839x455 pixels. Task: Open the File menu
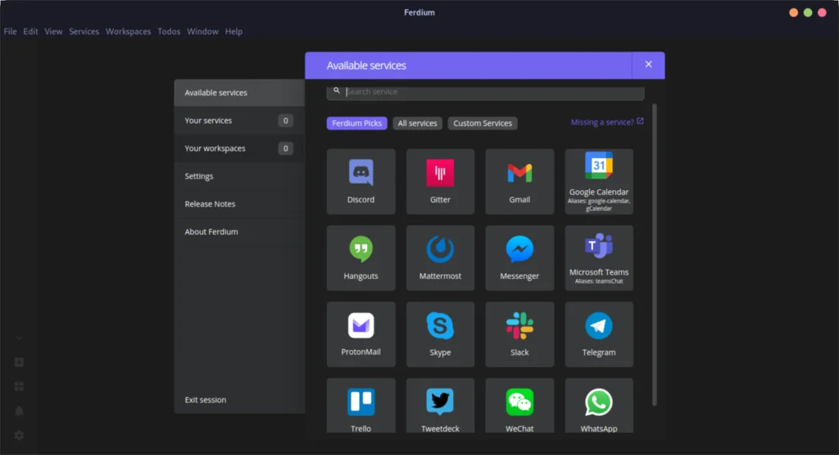(10, 32)
